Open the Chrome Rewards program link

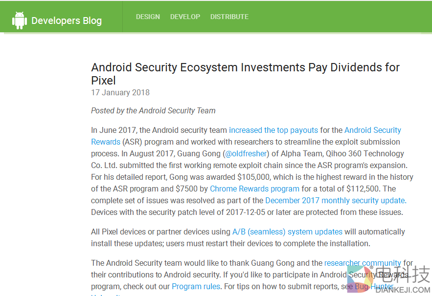(254, 189)
